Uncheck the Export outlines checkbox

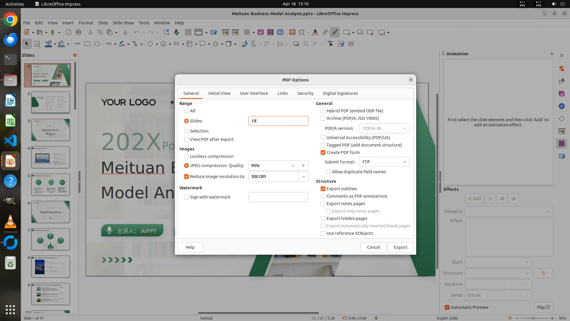(x=323, y=189)
